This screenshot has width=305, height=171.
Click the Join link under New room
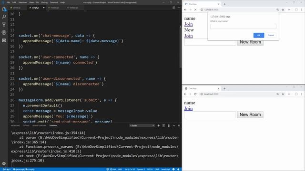pos(189,36)
